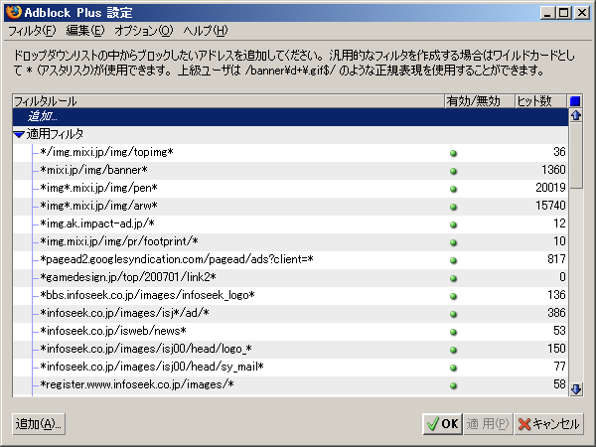The height and width of the screenshot is (447, 596).
Task: Close the Adblock Plus 設定 window
Action: click(581, 13)
